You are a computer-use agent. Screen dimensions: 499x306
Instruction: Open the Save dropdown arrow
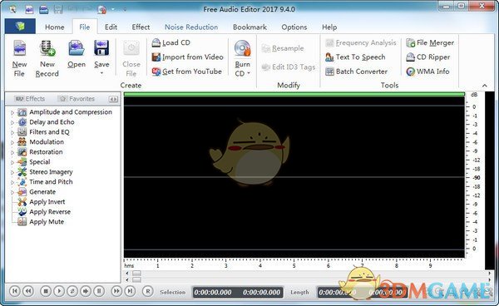point(101,73)
